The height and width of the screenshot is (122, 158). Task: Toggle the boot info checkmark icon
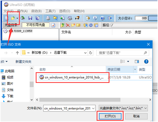(x=53, y=25)
